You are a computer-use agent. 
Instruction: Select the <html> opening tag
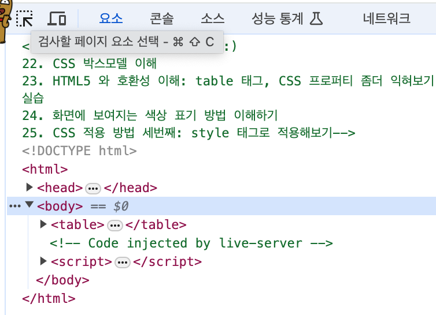[x=45, y=169]
